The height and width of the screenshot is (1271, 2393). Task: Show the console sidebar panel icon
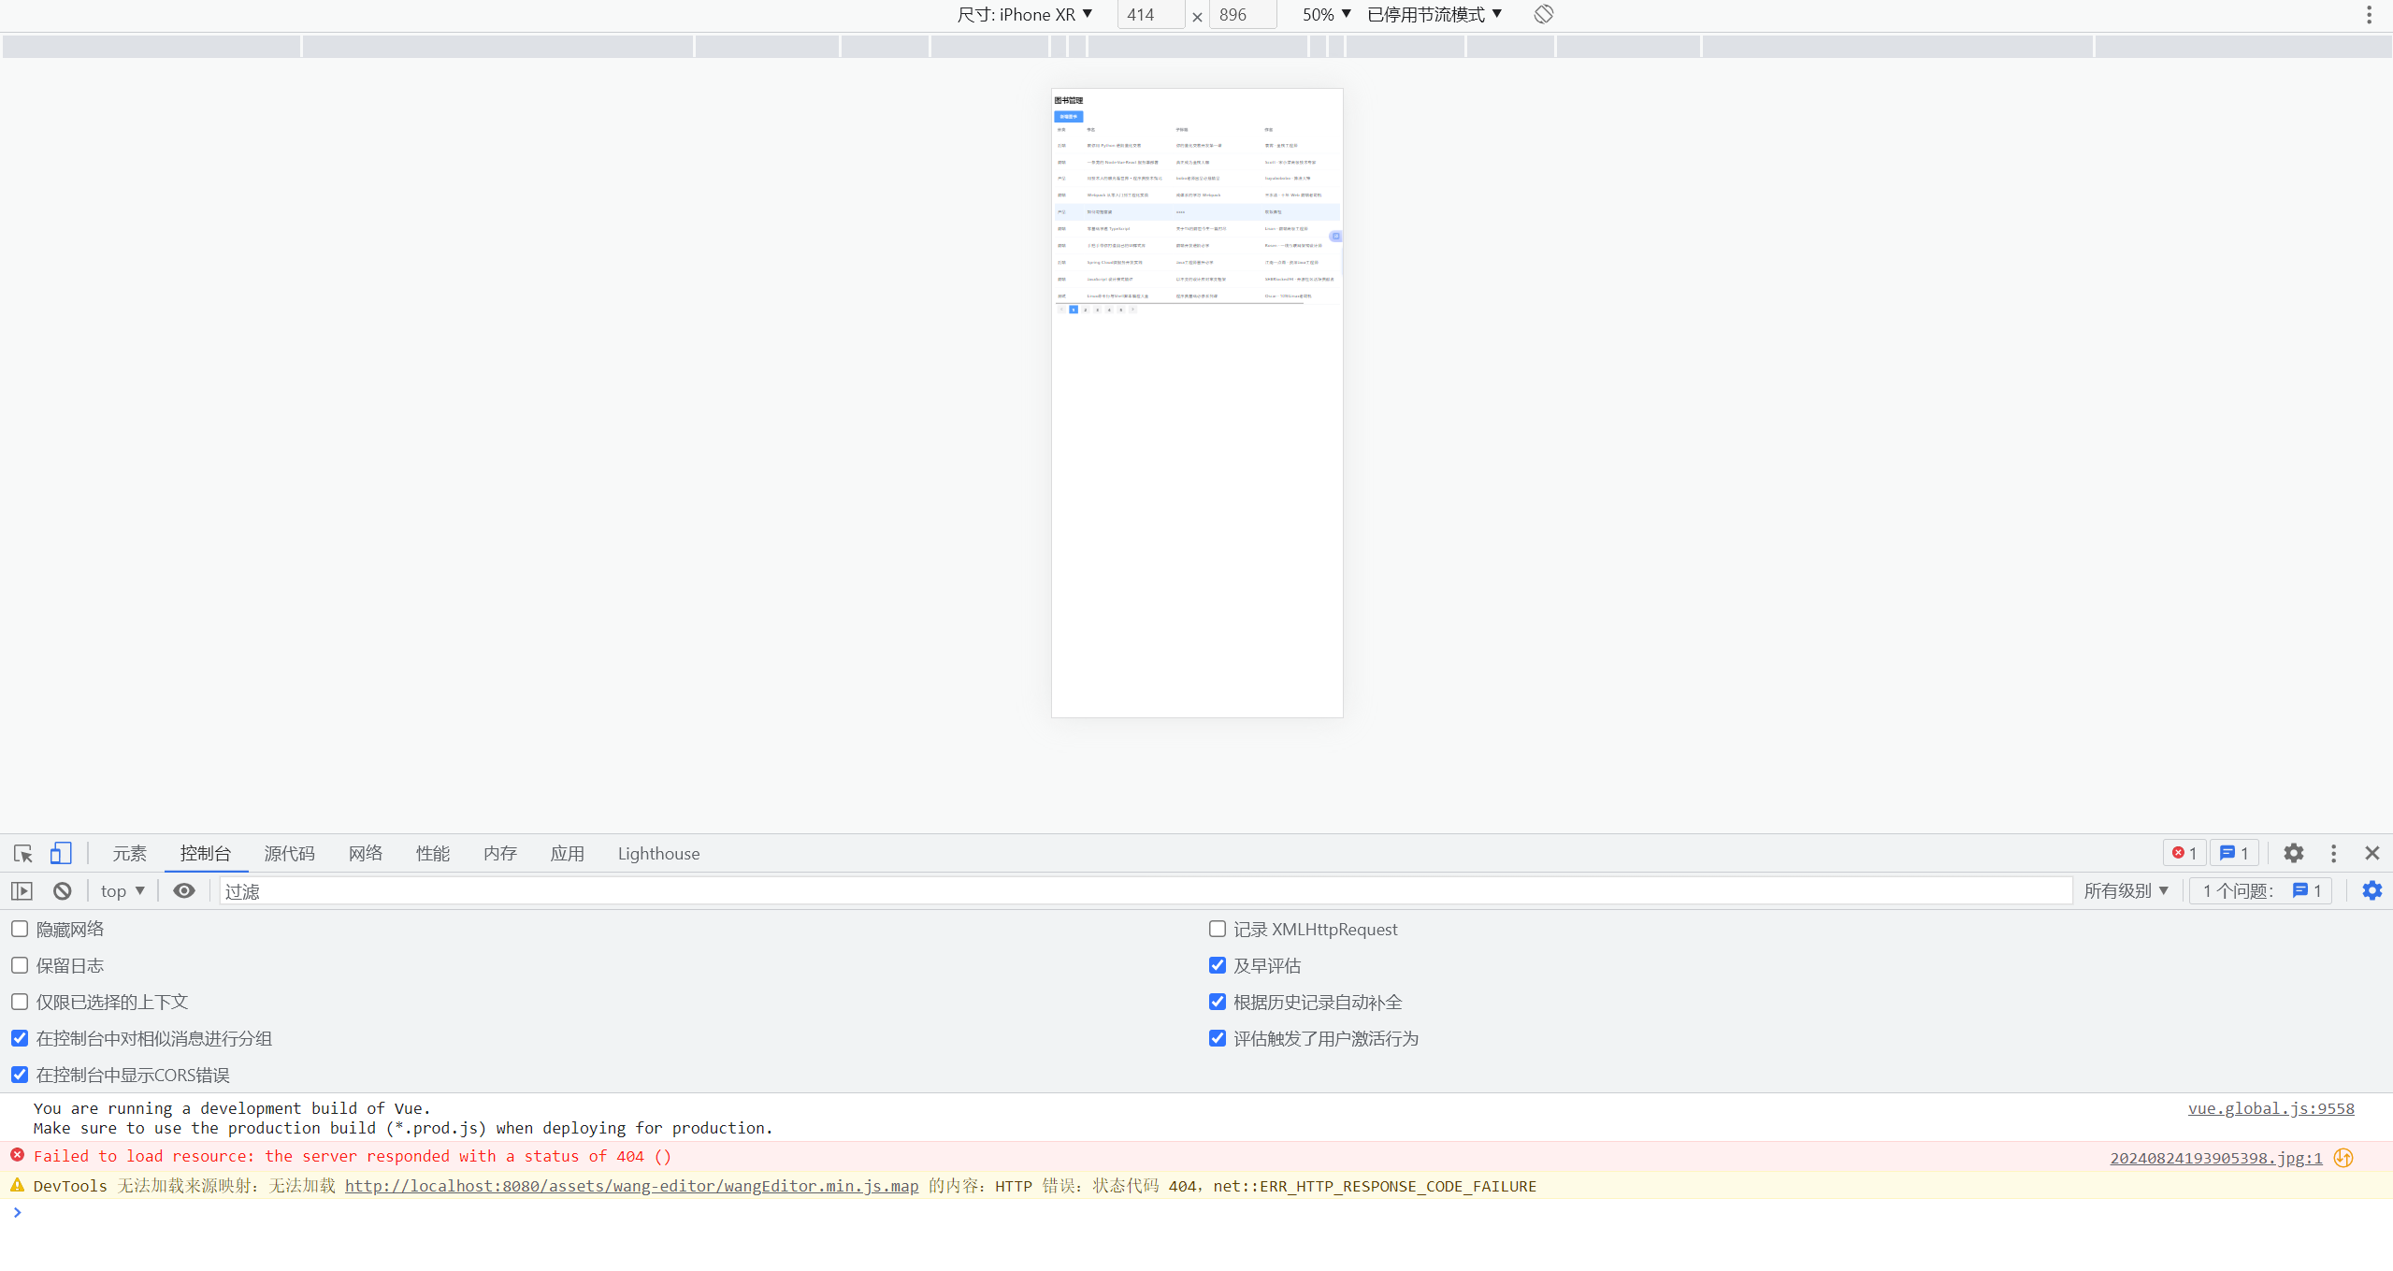click(x=22, y=891)
